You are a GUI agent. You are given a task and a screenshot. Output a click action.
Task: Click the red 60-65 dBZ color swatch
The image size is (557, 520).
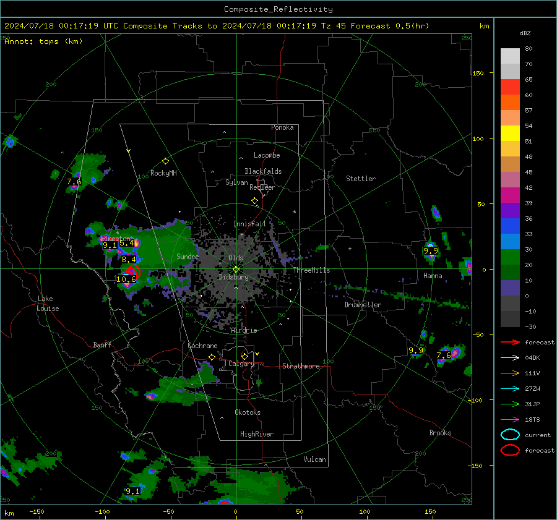click(510, 87)
